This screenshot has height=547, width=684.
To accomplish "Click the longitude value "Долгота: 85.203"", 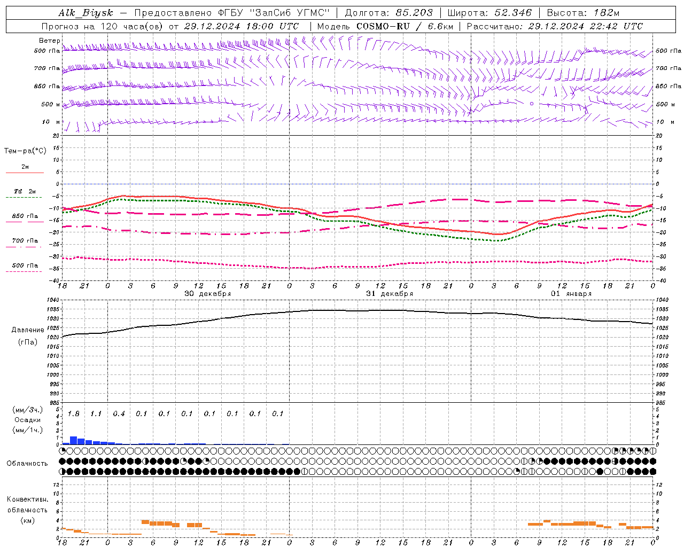I will tap(388, 13).
